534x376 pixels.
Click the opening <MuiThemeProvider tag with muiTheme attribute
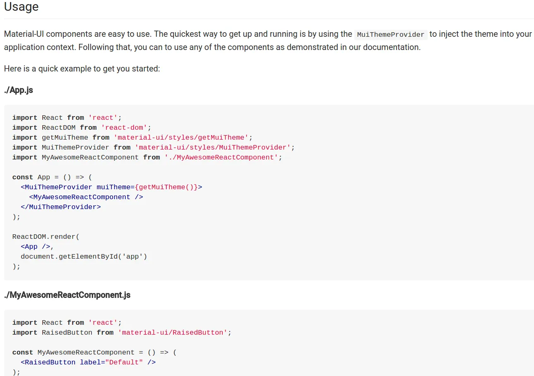tap(111, 187)
